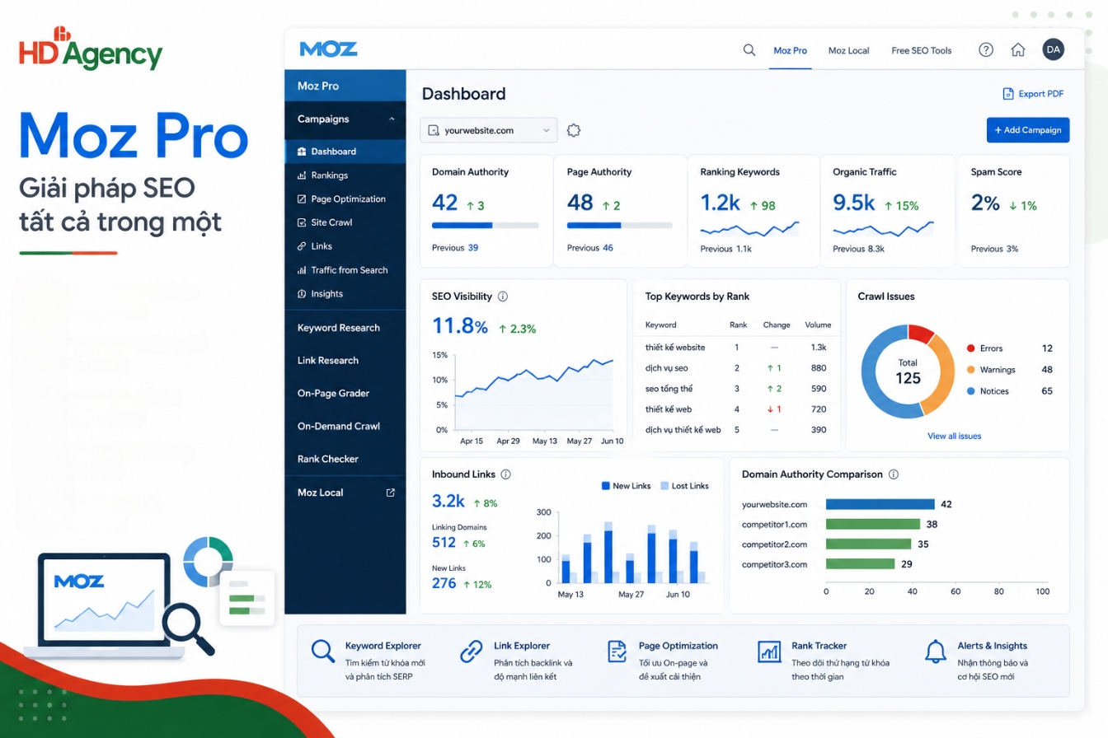The height and width of the screenshot is (738, 1108).
Task: Go to home via house icon
Action: [x=1018, y=49]
